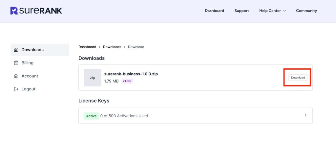
Task: Click the Logout arrow icon in sidebar
Action: pyautogui.click(x=16, y=89)
